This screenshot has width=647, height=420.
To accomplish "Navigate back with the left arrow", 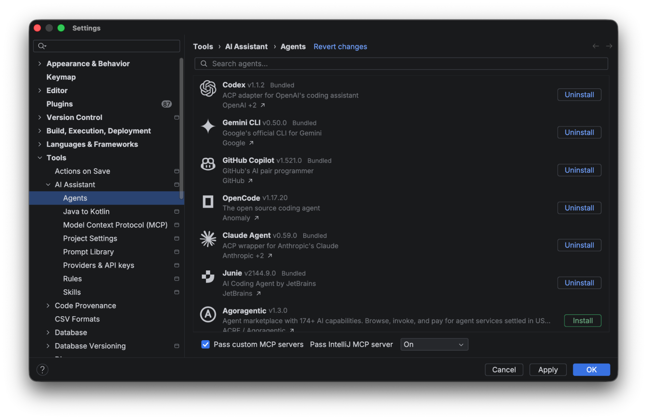I will coord(596,46).
